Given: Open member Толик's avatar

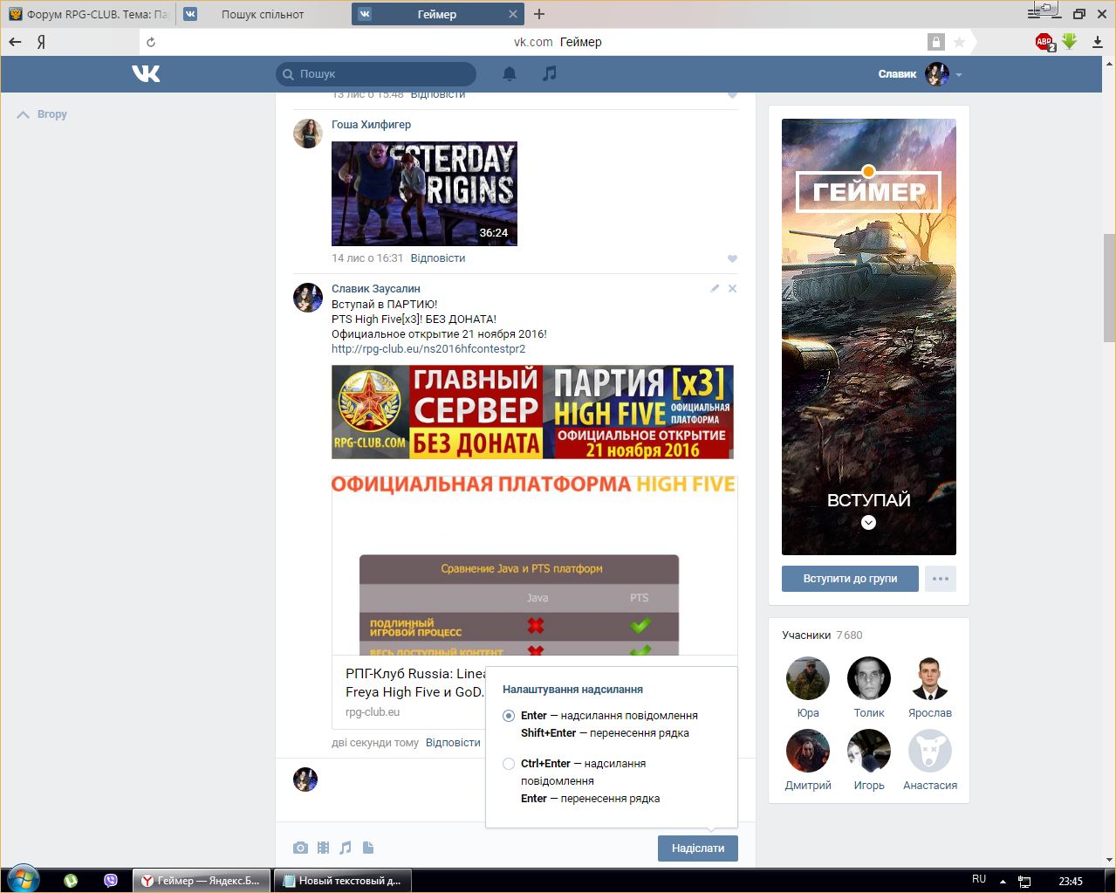Looking at the screenshot, I should click(869, 679).
